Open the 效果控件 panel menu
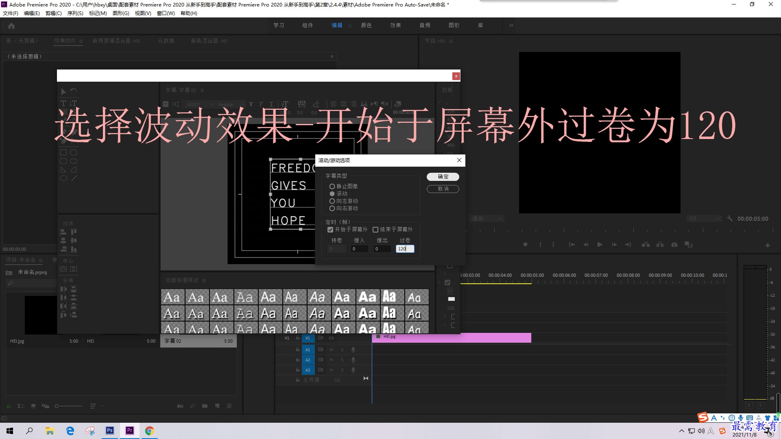The height and width of the screenshot is (439, 781). (x=81, y=41)
